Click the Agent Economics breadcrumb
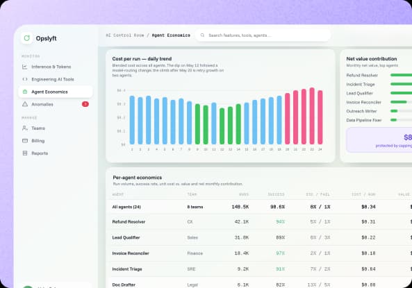The width and height of the screenshot is (412, 288). pyautogui.click(x=171, y=35)
